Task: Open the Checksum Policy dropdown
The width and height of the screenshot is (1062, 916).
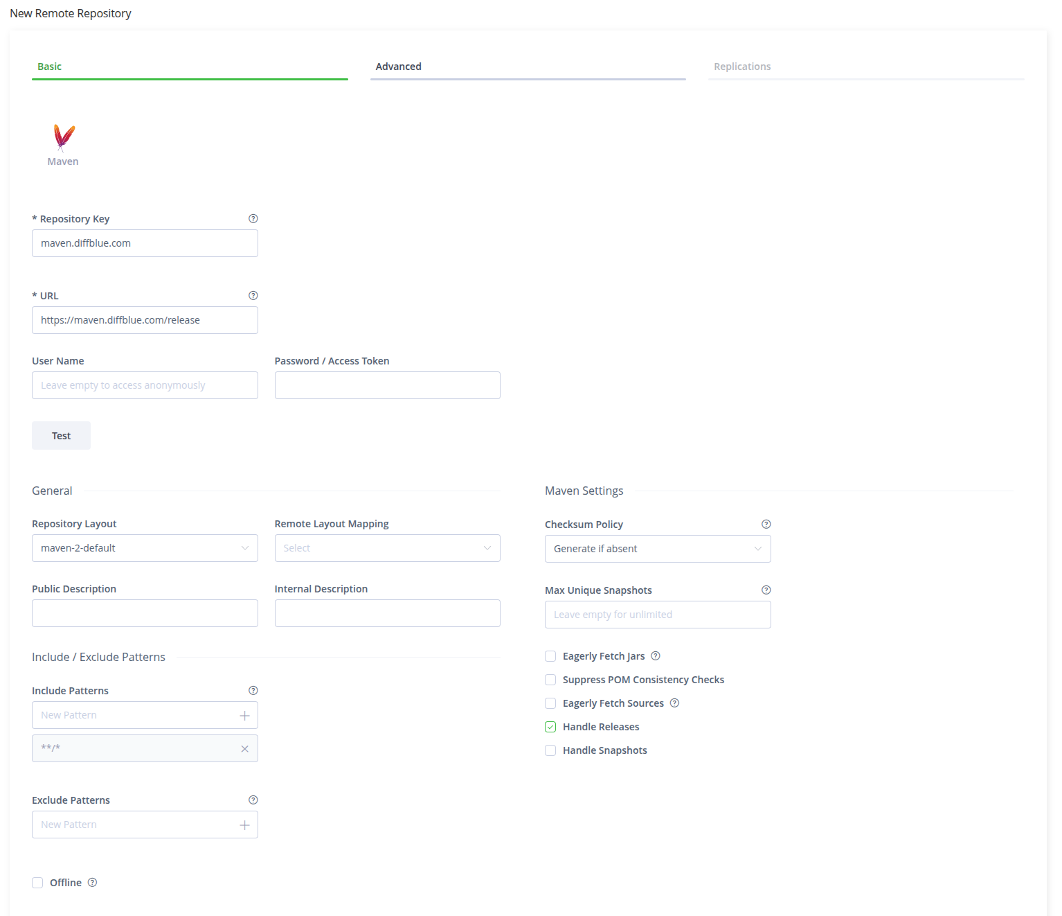Action: [657, 549]
